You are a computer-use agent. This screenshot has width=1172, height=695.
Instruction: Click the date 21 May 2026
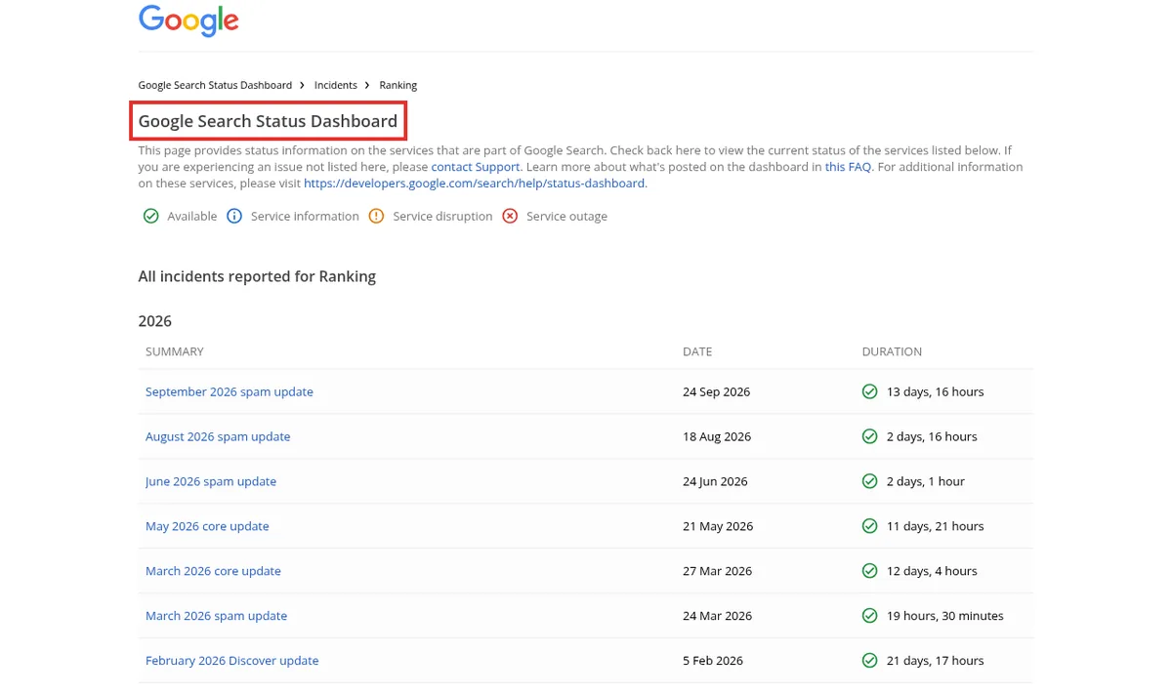click(x=718, y=526)
